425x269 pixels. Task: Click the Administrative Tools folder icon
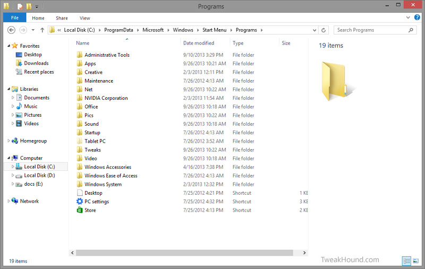pyautogui.click(x=79, y=55)
